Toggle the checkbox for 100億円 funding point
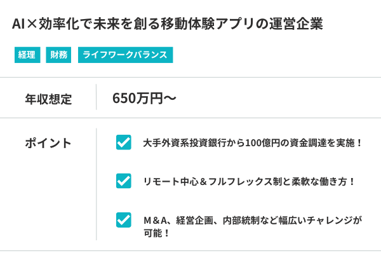 pos(124,142)
